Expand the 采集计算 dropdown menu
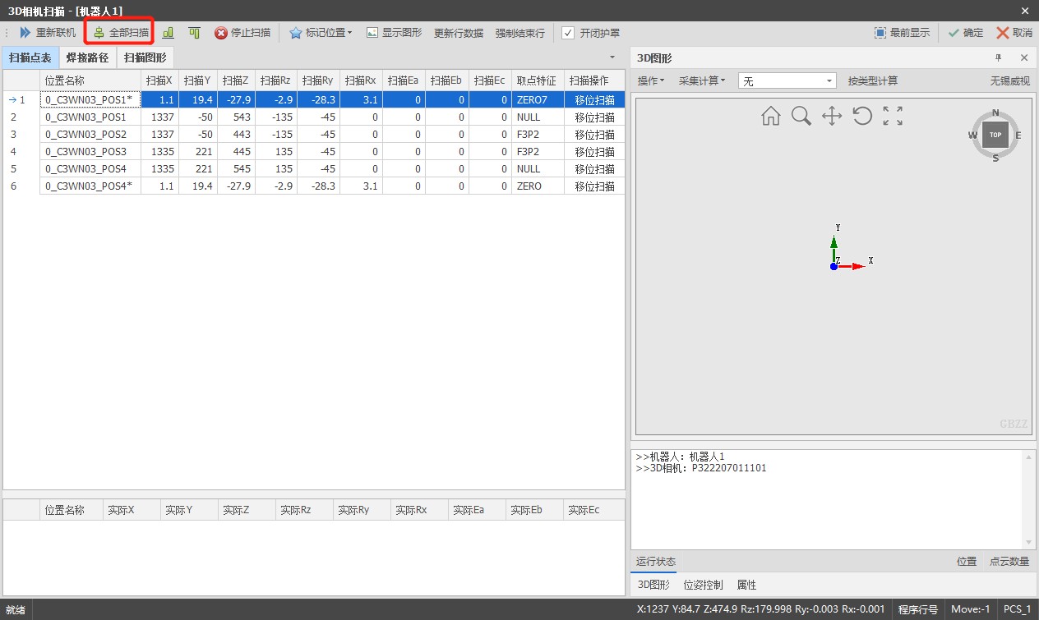Screen dimensions: 1039x620 (702, 80)
